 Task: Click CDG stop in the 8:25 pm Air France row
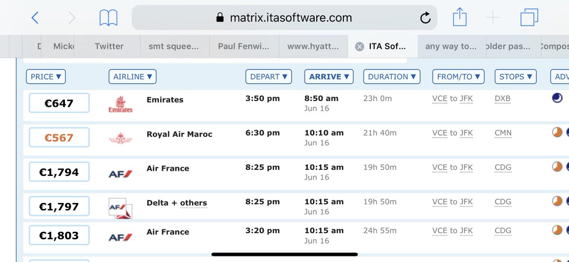503,168
